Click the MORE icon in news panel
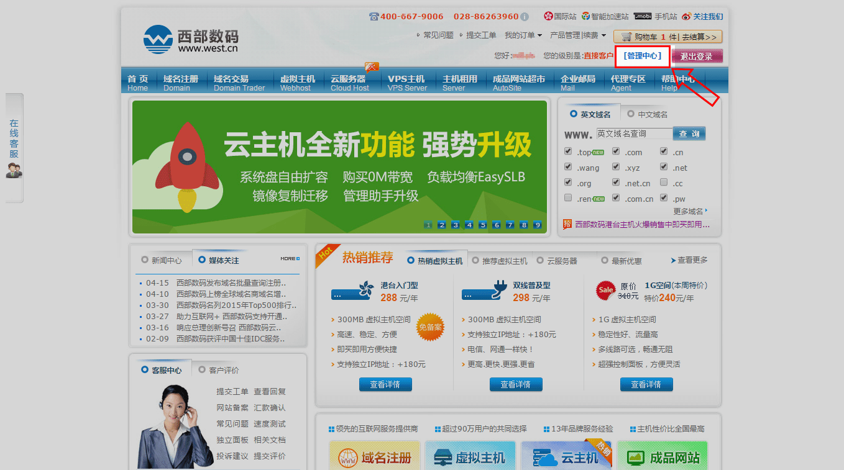 click(290, 259)
